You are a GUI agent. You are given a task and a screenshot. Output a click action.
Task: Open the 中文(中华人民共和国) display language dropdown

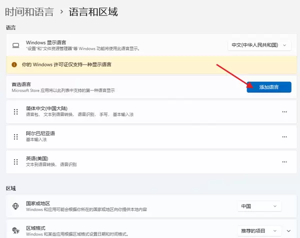(259, 45)
